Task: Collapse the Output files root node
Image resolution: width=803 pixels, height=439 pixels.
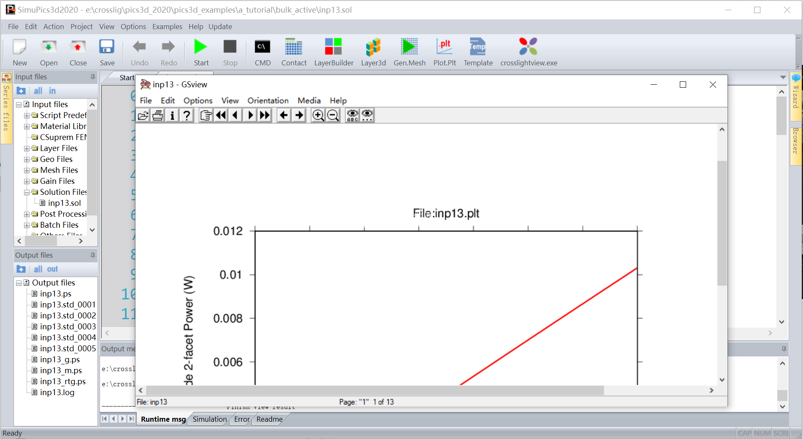Action: pyautogui.click(x=19, y=283)
